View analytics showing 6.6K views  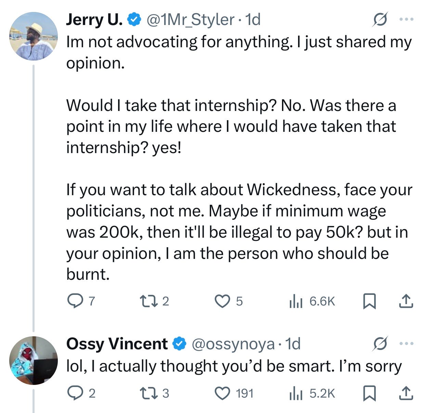coord(295,301)
